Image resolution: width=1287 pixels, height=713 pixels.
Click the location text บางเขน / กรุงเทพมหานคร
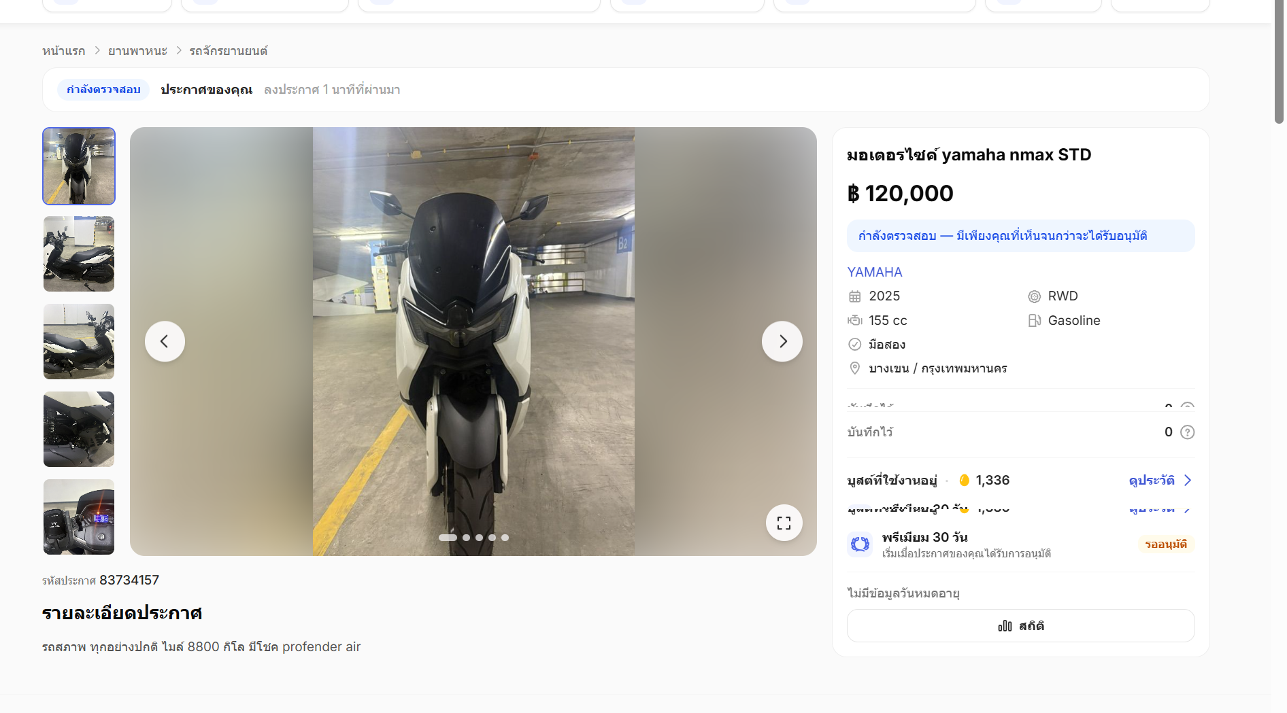[938, 368]
